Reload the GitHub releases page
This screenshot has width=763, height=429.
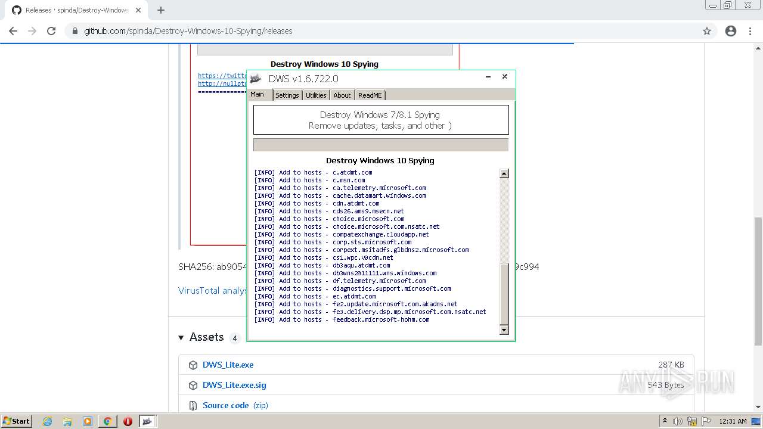click(51, 31)
